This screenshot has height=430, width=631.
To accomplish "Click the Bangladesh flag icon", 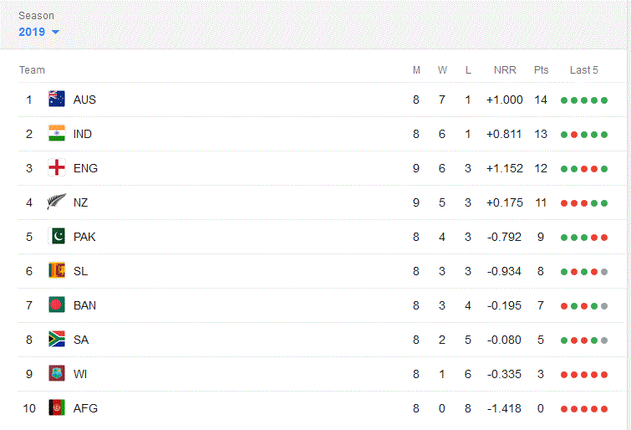I will click(x=57, y=305).
